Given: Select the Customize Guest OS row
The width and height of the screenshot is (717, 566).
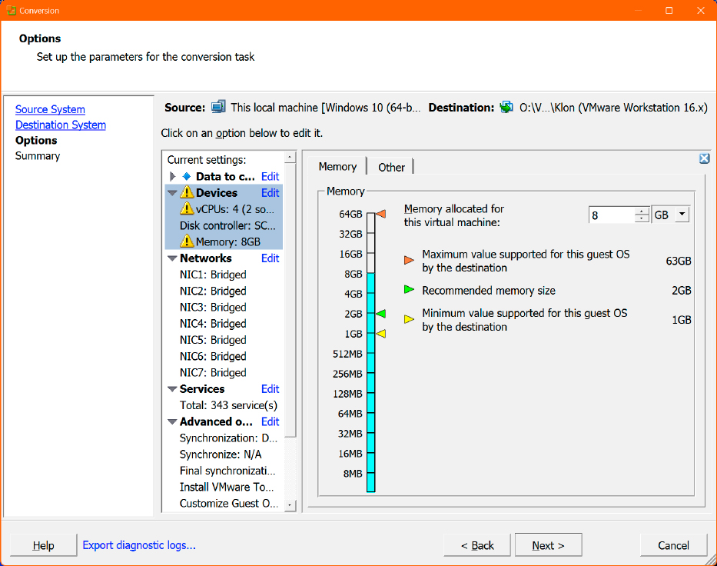Looking at the screenshot, I should click(x=229, y=504).
